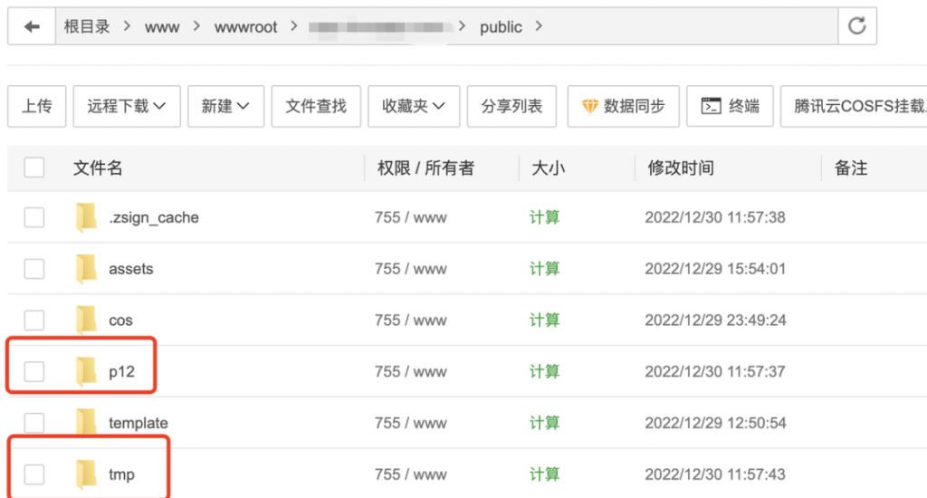Viewport: 927px width, 498px height.
Task: Click the refresh directory icon
Action: click(x=856, y=27)
